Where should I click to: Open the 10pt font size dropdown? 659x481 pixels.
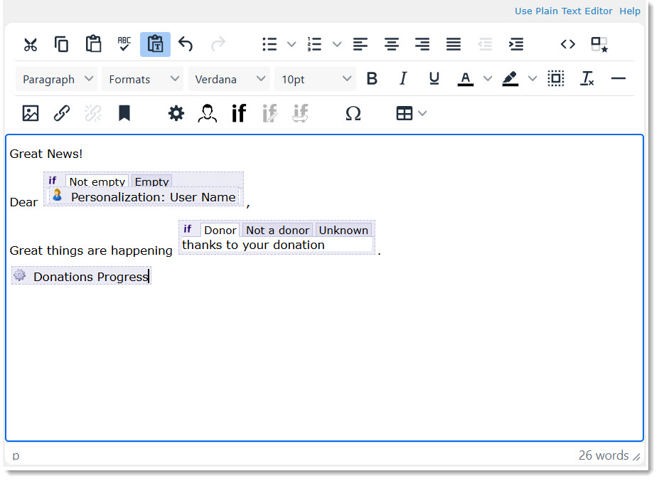point(315,79)
